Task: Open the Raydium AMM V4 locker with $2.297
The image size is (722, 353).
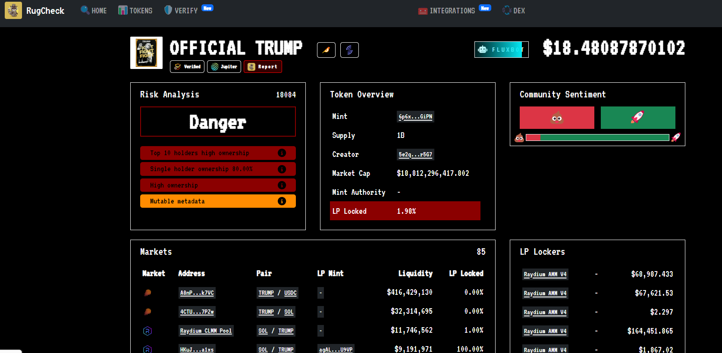Action: [x=545, y=312]
